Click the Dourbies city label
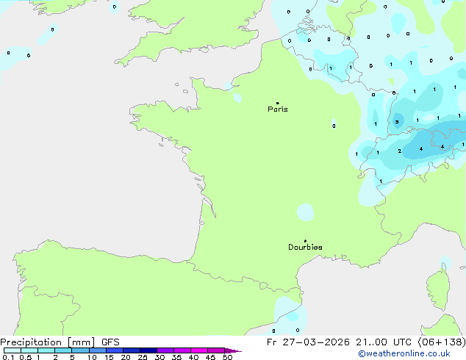466x360 pixels. click(x=305, y=247)
